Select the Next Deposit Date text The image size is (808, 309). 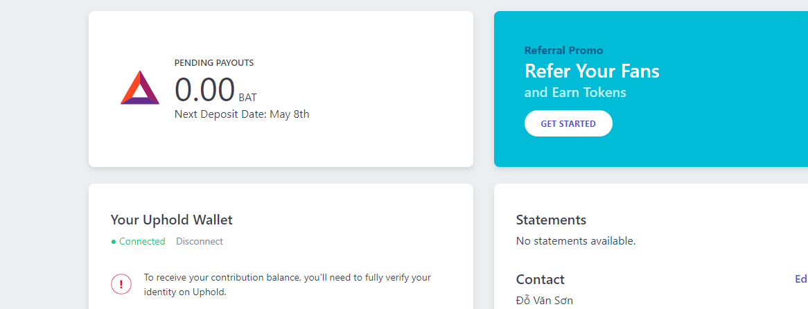242,114
